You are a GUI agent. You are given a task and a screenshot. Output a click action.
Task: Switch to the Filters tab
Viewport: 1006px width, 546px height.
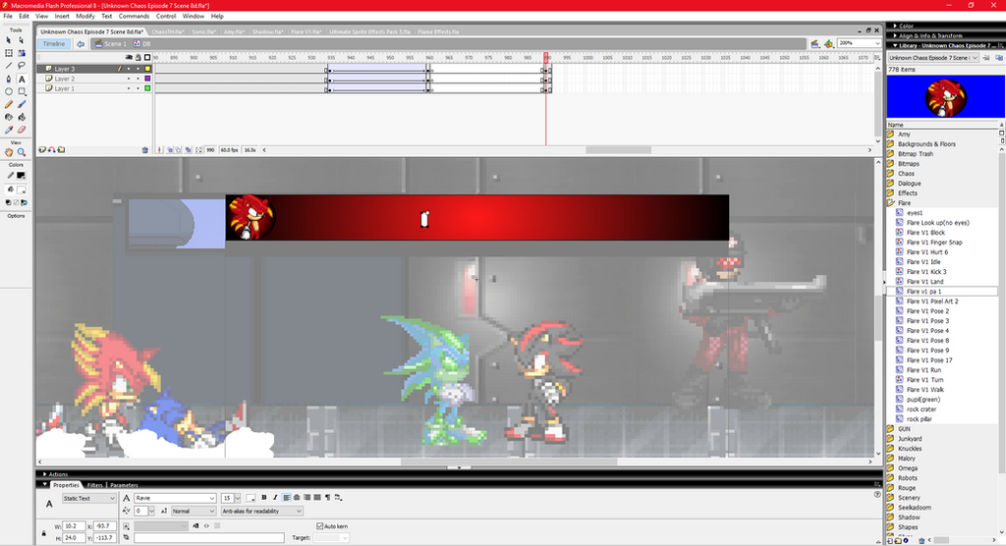pos(95,485)
